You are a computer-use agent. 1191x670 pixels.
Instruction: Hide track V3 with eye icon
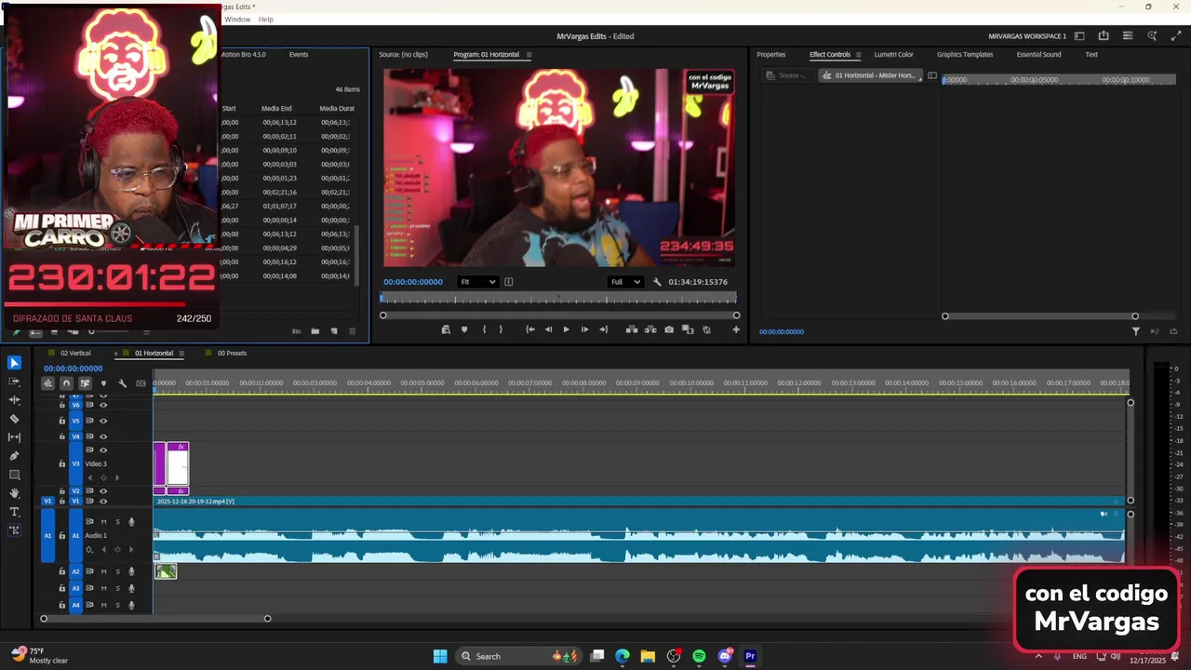(103, 450)
